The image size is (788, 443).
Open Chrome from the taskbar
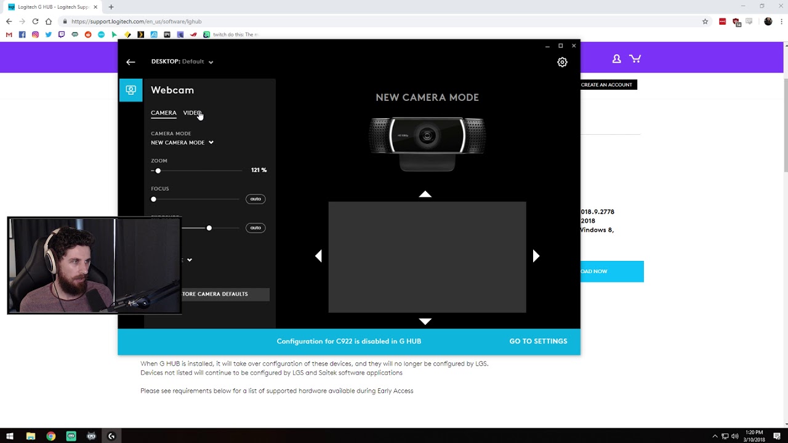click(x=51, y=436)
